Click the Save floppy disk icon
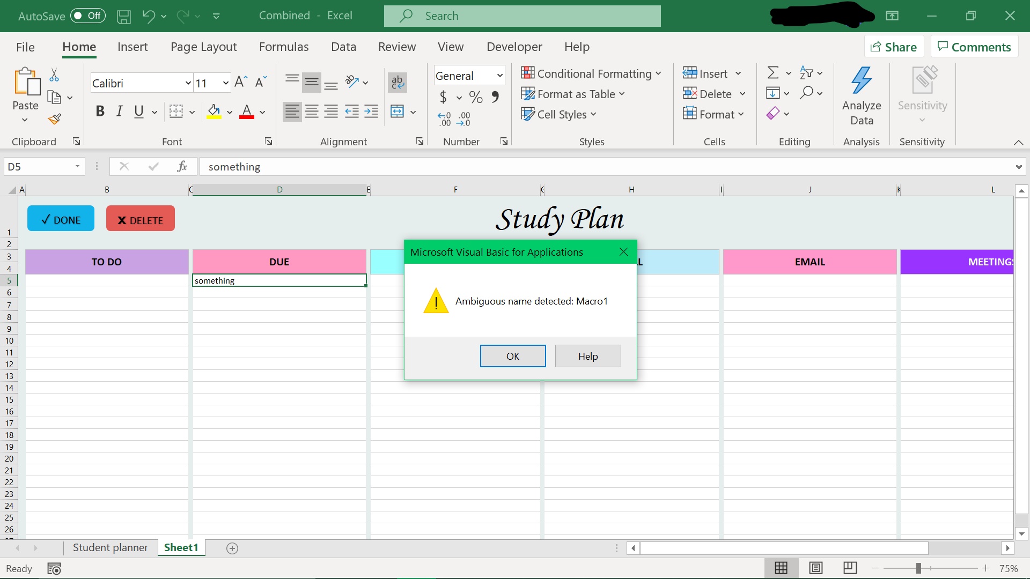The height and width of the screenshot is (579, 1030). click(124, 16)
